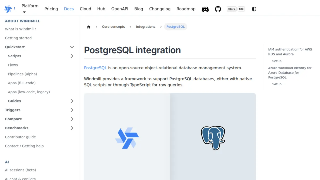Open the Discord icon link
Image resolution: width=320 pixels, height=180 pixels.
(x=205, y=9)
